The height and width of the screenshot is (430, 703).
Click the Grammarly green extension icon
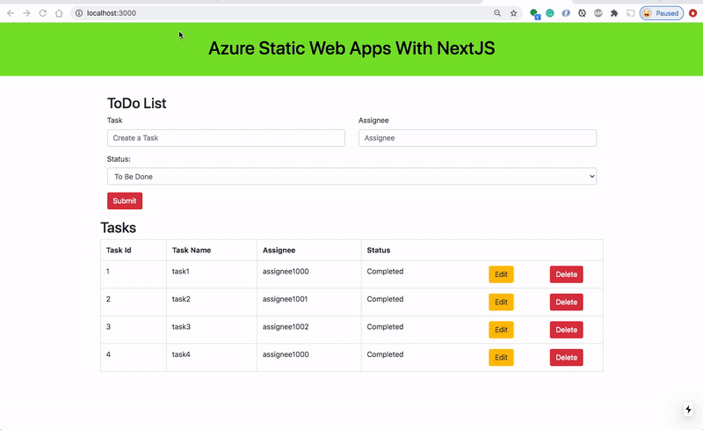(x=550, y=13)
